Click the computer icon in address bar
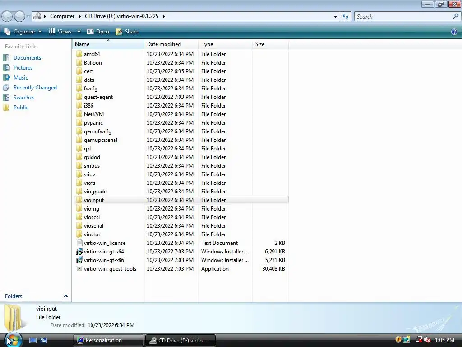The width and height of the screenshot is (462, 347). coord(37,16)
